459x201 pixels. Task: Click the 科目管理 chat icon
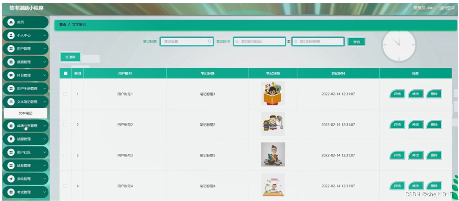(11, 75)
